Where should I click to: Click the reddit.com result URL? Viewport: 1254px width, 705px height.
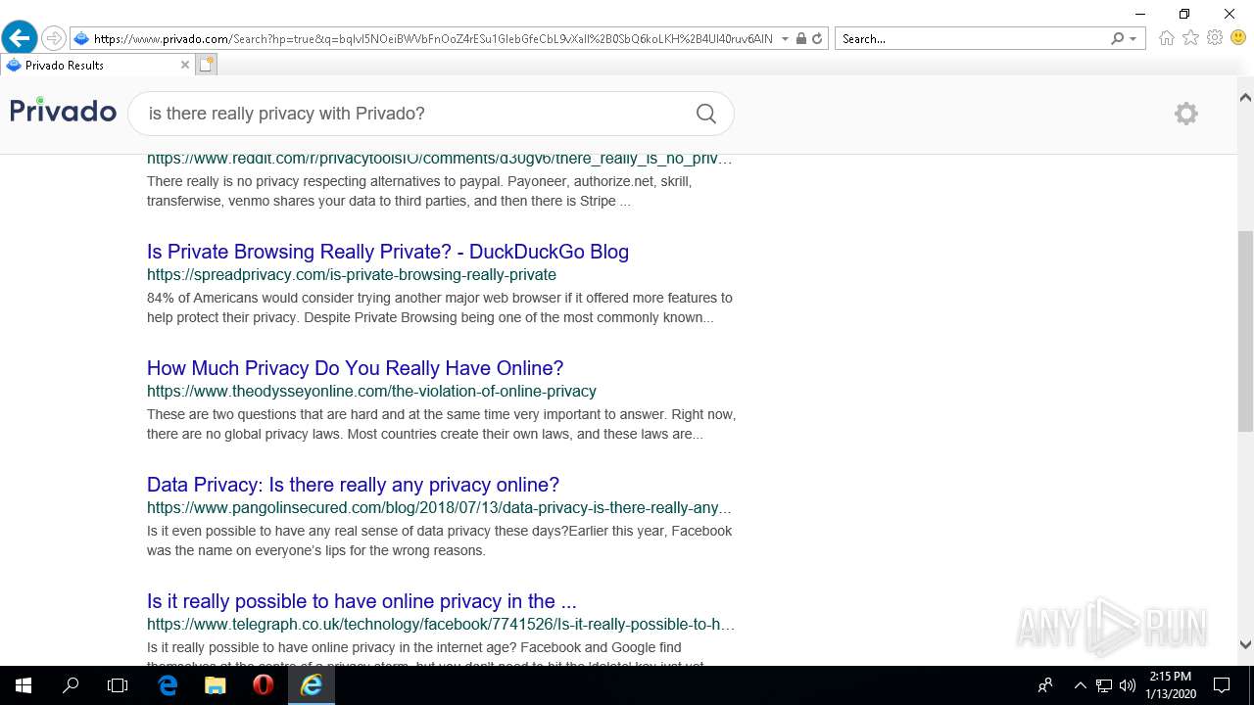click(x=439, y=160)
